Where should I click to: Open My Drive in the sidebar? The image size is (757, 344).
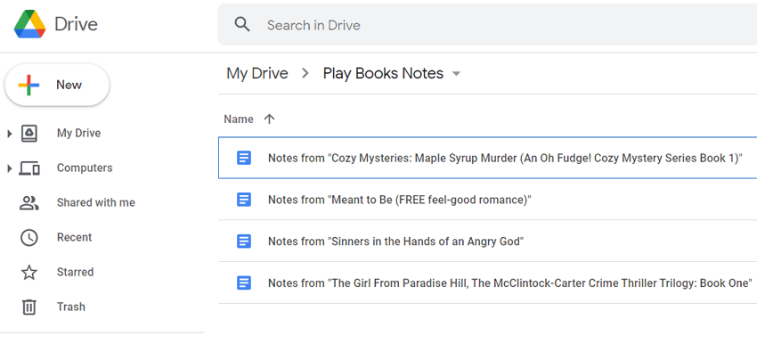point(78,133)
